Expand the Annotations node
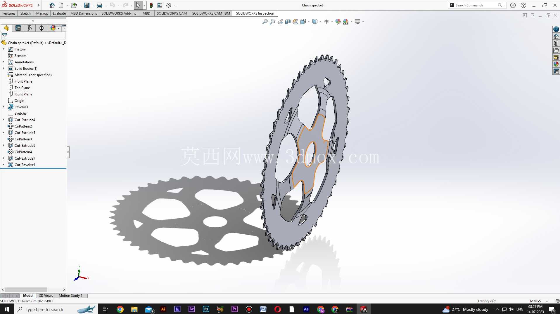This screenshot has width=560, height=314. pos(4,62)
